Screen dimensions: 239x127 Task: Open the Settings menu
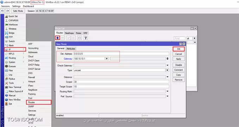pyautogui.click(x=16, y=6)
